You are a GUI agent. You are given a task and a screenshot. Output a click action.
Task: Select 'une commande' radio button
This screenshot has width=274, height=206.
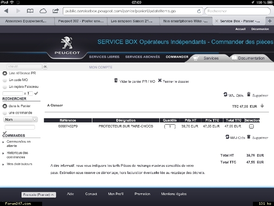(x=5, y=113)
